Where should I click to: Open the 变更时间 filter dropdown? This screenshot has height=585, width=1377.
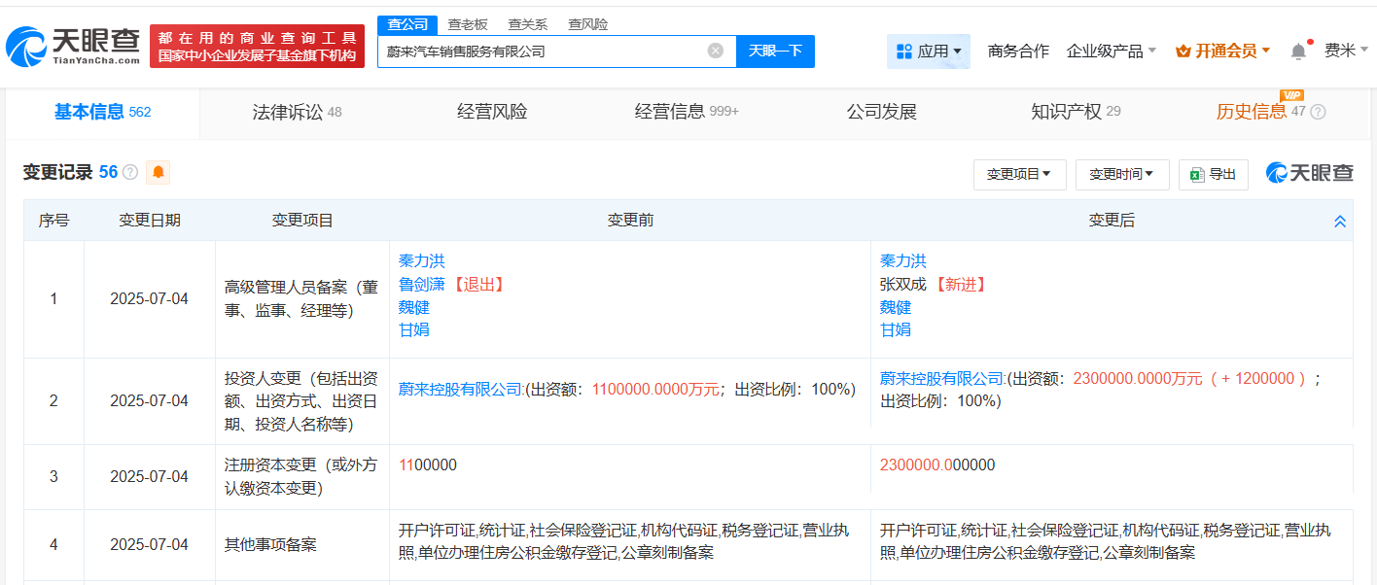pyautogui.click(x=1121, y=175)
